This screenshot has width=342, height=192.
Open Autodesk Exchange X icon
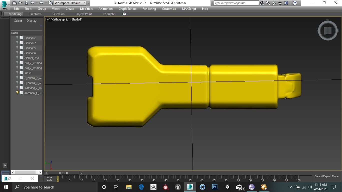pos(286,3)
